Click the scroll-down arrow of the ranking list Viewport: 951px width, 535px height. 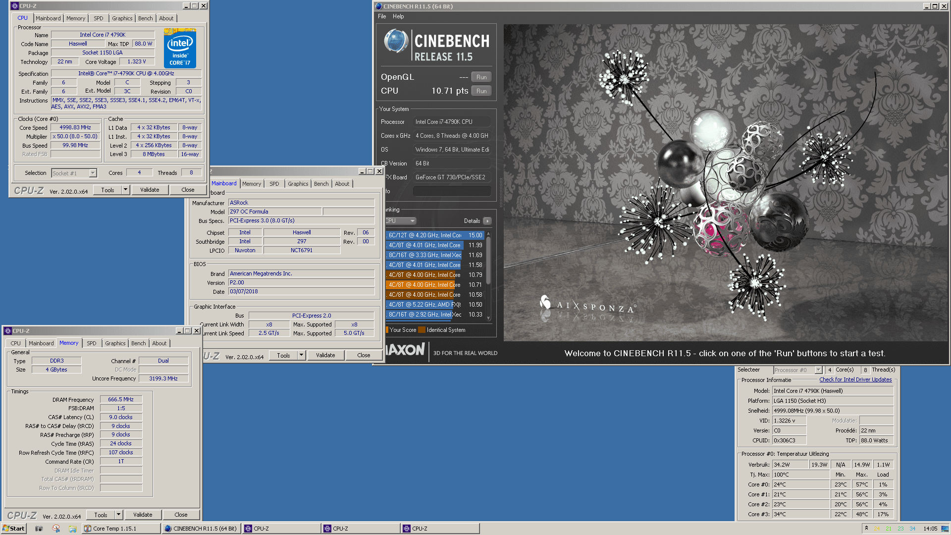(488, 318)
